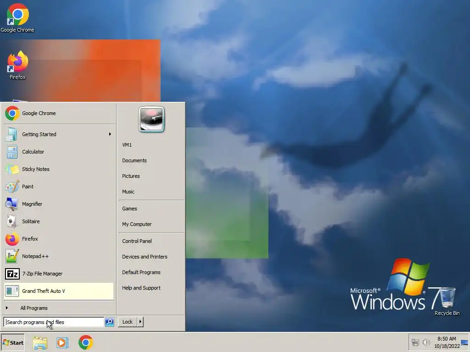Open the Magnifier icon
The width and height of the screenshot is (470, 352).
click(x=12, y=204)
